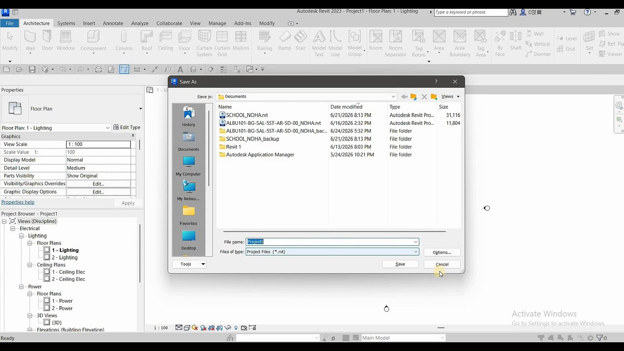The image size is (624, 351).
Task: Collapse the Graphics section in Properties
Action: point(133,136)
